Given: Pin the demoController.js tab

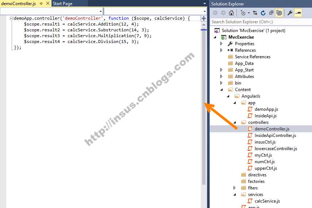Looking at the screenshot, I should 41,4.
